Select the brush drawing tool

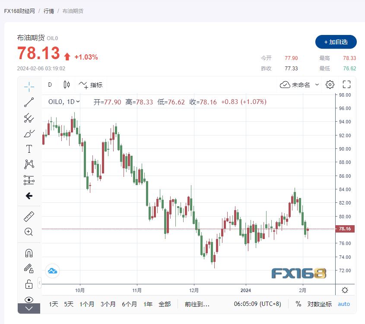point(29,133)
